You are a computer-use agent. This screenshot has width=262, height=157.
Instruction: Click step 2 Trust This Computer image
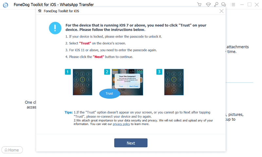(127, 82)
